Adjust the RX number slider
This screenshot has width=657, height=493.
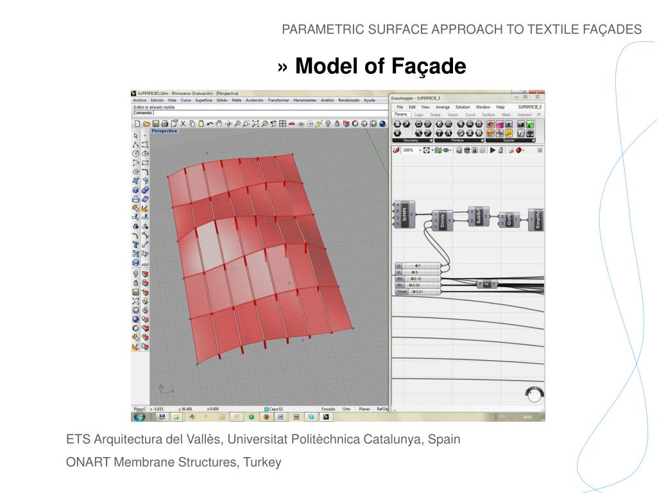[418, 279]
